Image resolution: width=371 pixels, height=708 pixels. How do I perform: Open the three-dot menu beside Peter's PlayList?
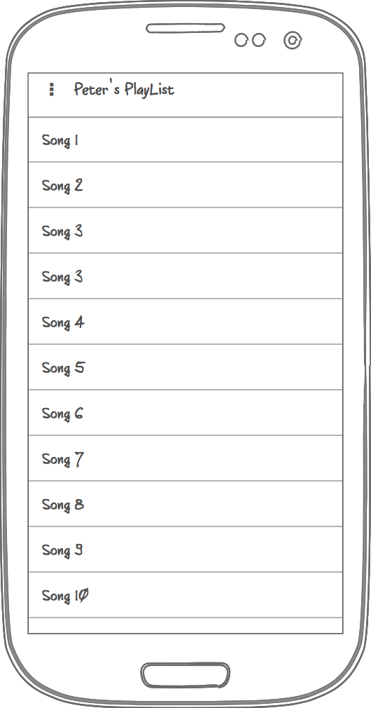pyautogui.click(x=51, y=90)
